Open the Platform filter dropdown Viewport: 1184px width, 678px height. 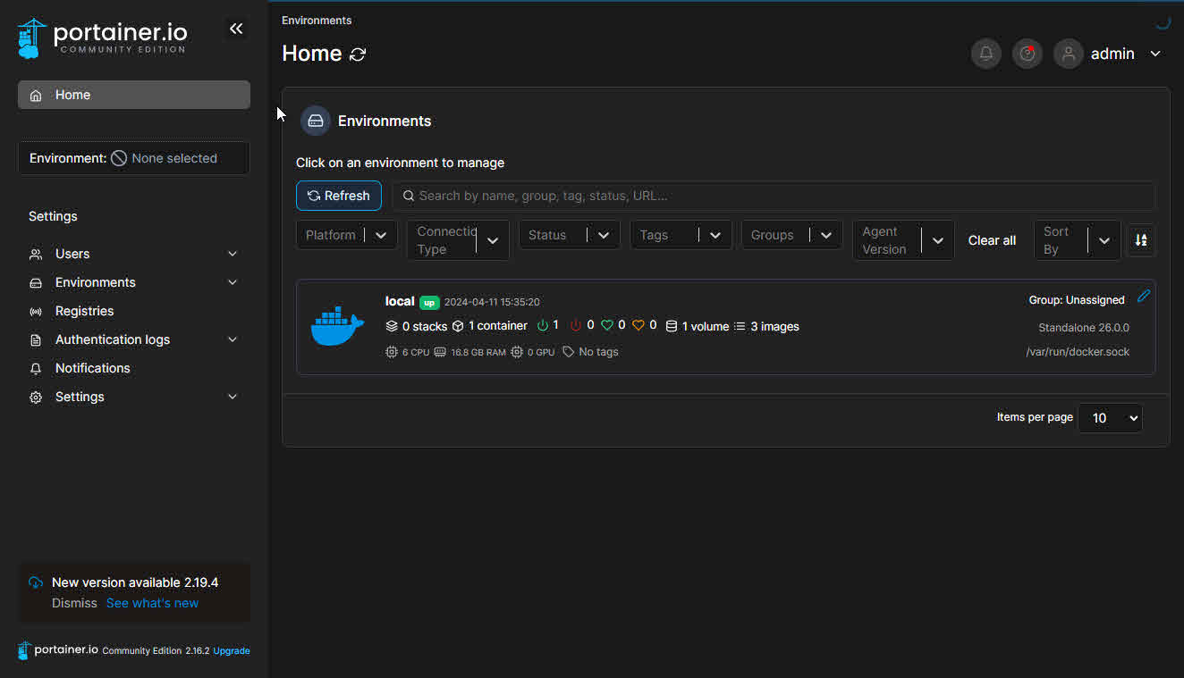[346, 235]
